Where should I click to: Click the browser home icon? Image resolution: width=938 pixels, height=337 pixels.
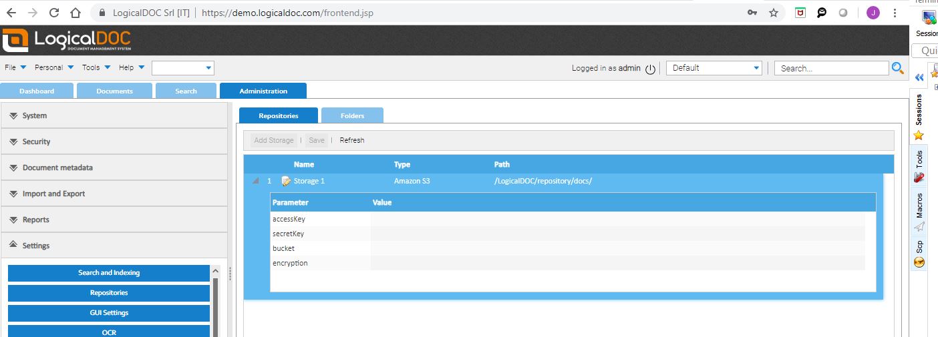(x=75, y=13)
